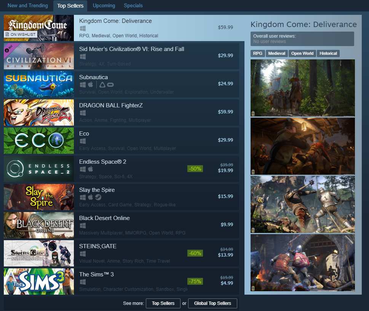Open the Dragon Ball FighterZ capsule image
The width and height of the screenshot is (369, 311).
point(39,112)
